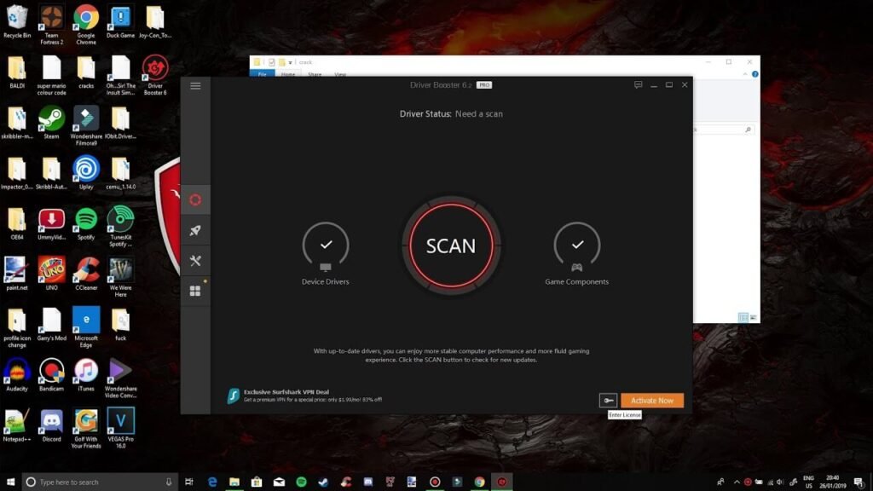Select We Were Here desktop shortcut

coord(120,277)
